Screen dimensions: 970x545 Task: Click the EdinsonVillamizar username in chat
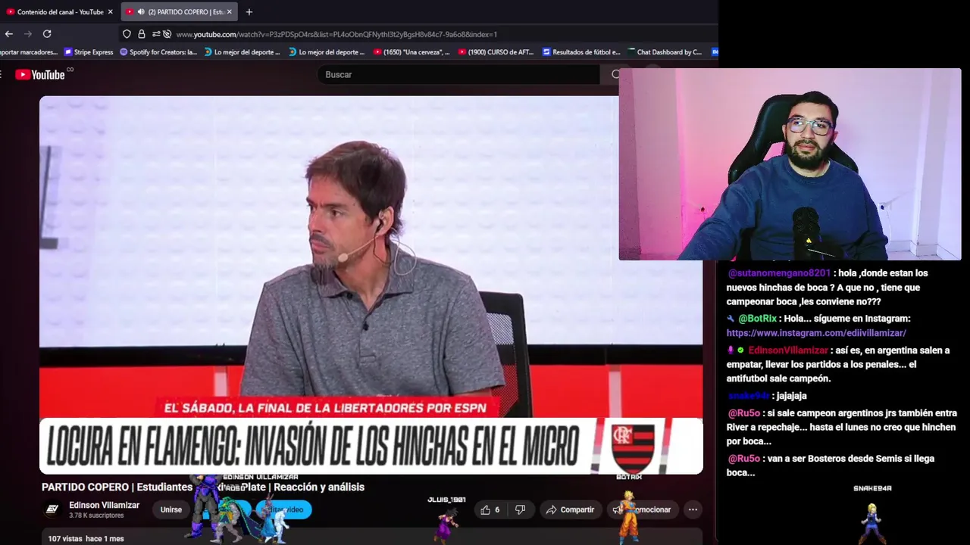click(788, 350)
